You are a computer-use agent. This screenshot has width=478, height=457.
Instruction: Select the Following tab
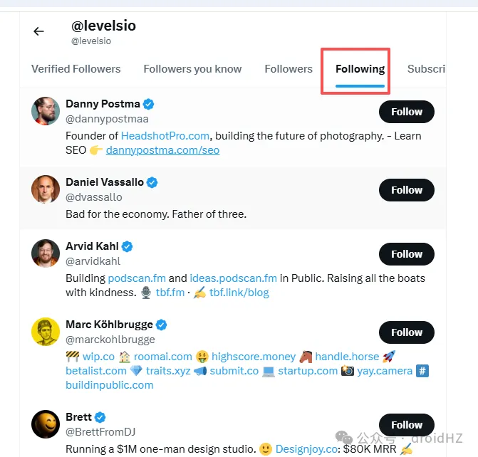[x=360, y=69]
